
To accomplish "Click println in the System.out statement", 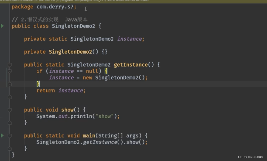I will [81, 116].
